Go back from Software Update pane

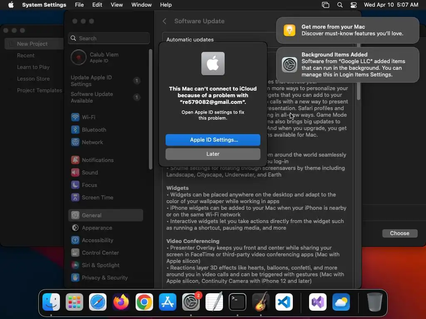click(x=164, y=21)
